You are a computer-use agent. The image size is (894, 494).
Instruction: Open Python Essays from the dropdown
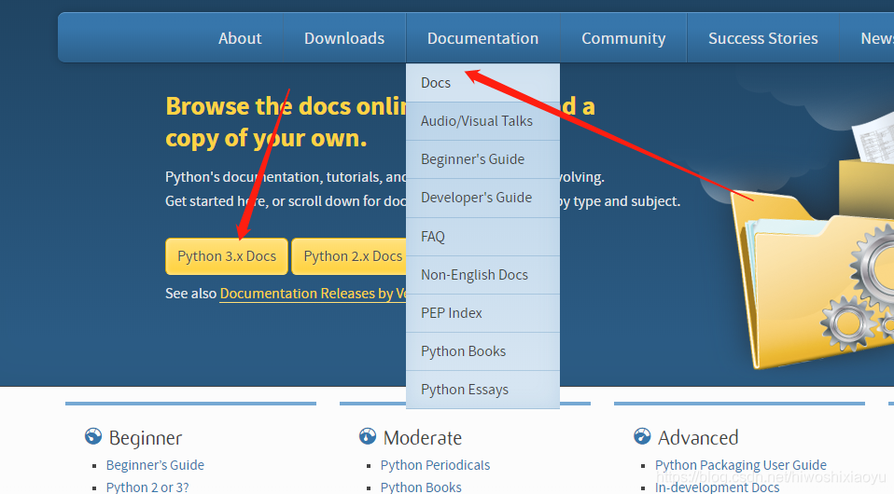482,390
